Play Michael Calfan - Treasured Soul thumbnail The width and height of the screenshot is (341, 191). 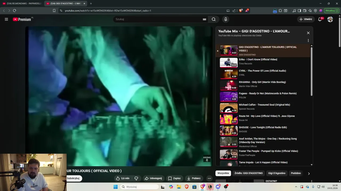pos(229,108)
